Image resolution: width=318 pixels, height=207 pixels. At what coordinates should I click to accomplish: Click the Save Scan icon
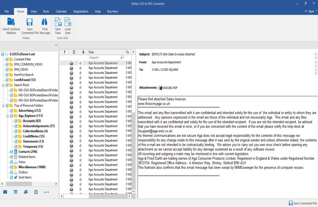[58, 22]
